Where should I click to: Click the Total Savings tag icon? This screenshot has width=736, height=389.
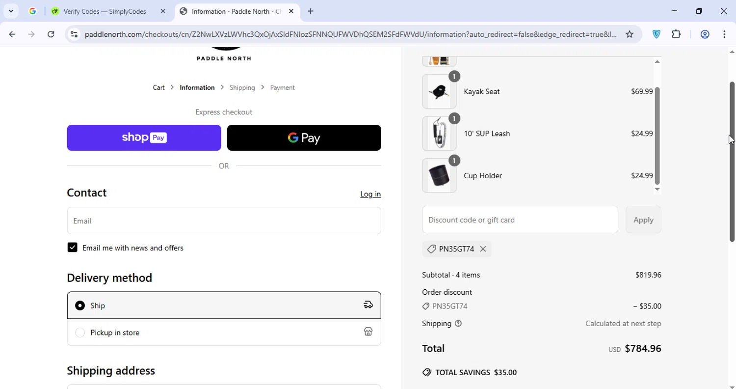[x=427, y=372]
